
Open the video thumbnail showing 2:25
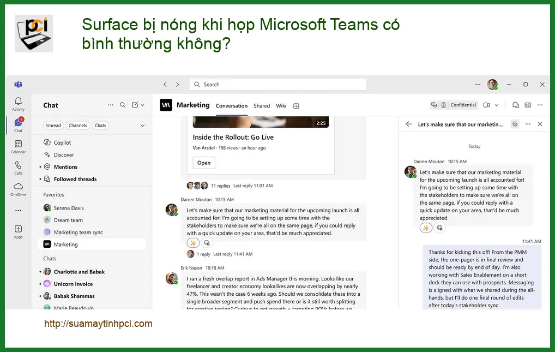261,122
